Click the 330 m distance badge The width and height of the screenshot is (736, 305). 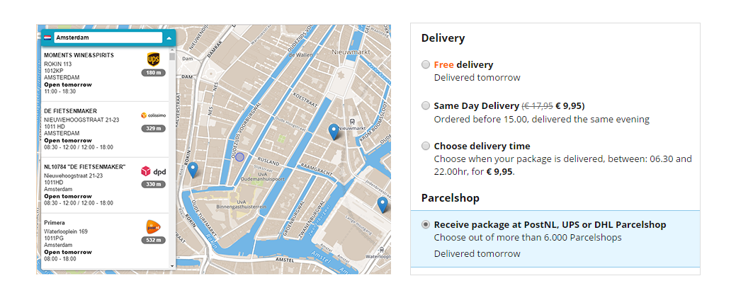point(154,185)
